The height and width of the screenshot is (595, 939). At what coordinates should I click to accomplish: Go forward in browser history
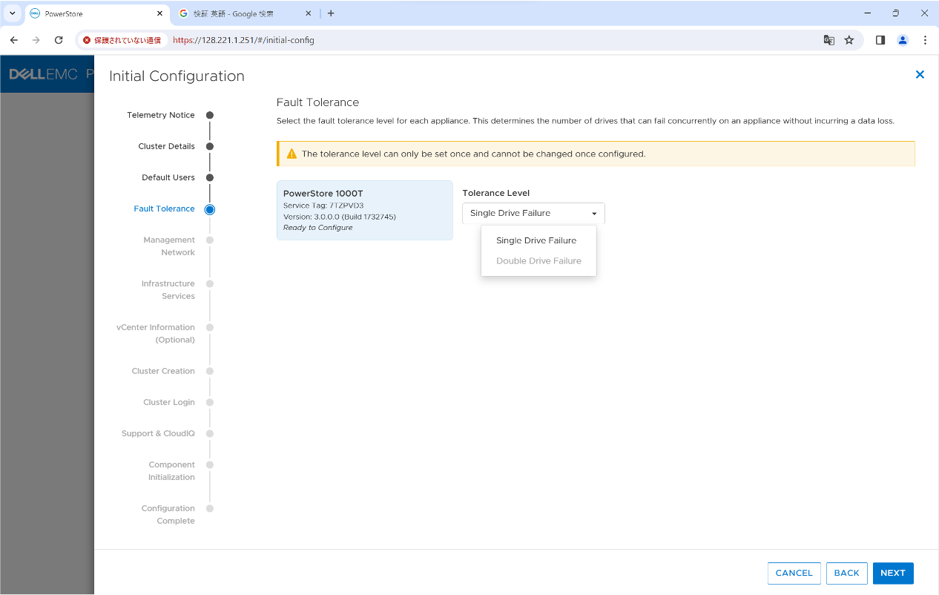click(x=36, y=40)
